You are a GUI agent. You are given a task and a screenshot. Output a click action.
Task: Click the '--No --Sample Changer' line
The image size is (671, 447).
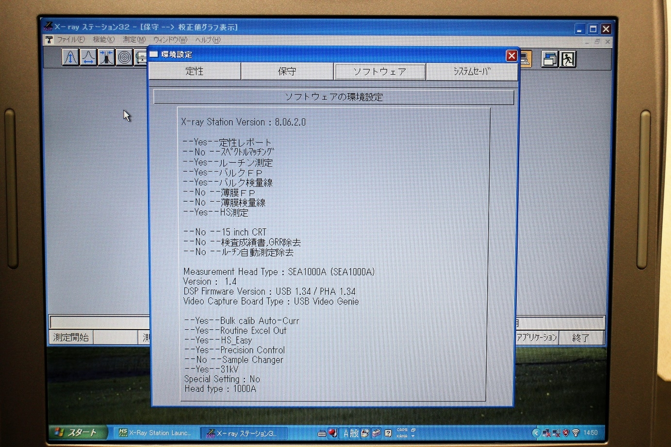click(x=234, y=360)
